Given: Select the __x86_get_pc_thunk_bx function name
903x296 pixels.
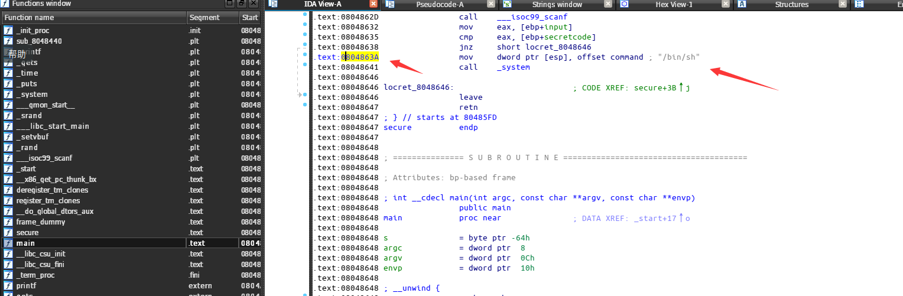Looking at the screenshot, I should (x=56, y=180).
